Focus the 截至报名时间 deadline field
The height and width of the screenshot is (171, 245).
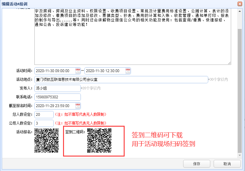tap(55, 106)
